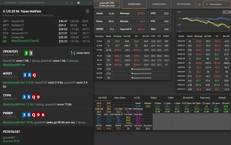Viewport: 231px width, 145px height.
Task: Click the result text Выиграл 35 bb
Action: click(11, 141)
